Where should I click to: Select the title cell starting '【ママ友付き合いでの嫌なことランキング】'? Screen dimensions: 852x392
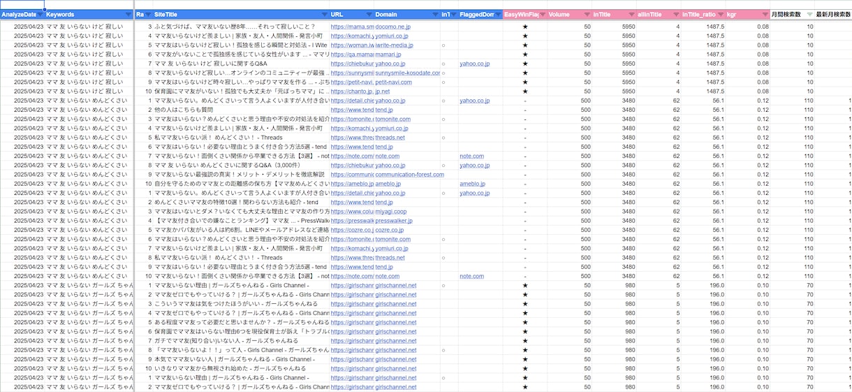241,221
